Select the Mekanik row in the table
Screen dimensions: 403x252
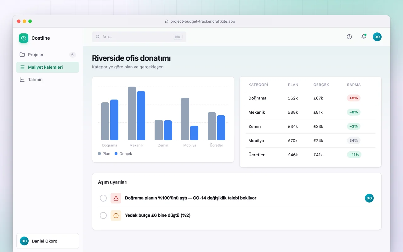tap(310, 112)
